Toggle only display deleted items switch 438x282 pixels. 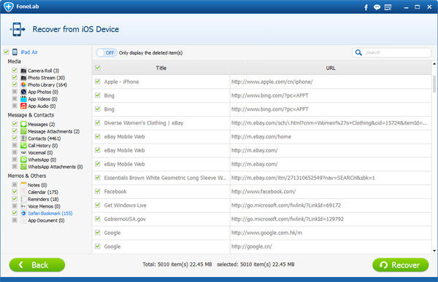coord(106,52)
